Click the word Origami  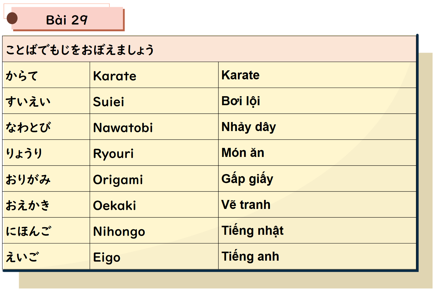(x=118, y=180)
